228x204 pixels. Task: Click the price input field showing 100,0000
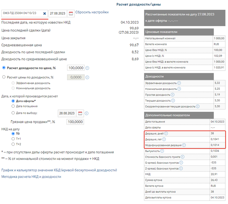[76, 68]
